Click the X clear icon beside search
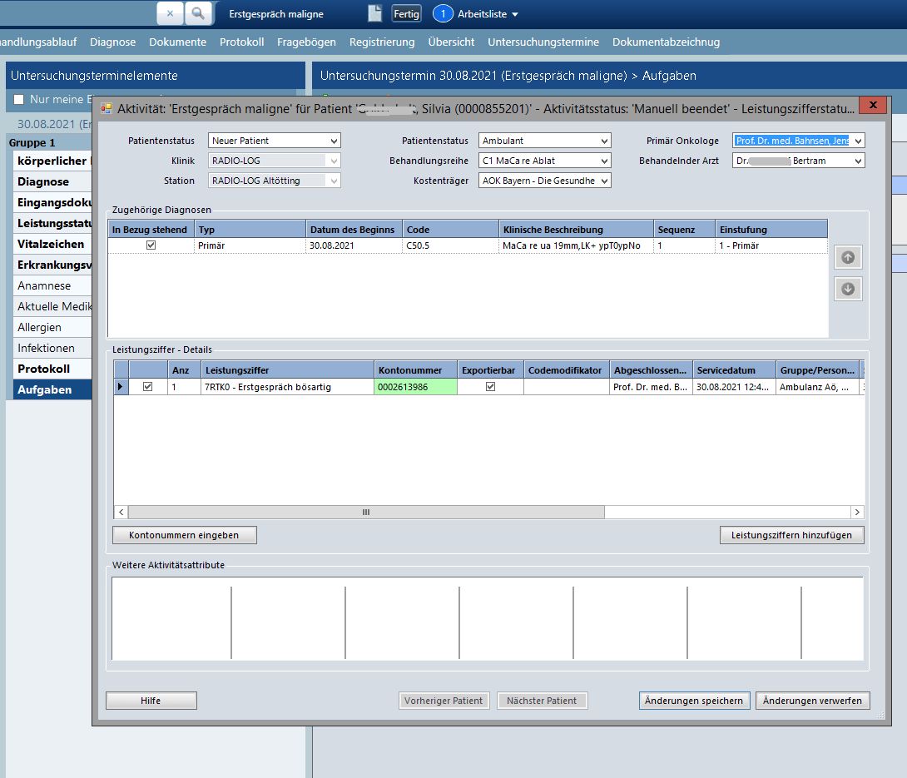907x778 pixels. click(170, 13)
